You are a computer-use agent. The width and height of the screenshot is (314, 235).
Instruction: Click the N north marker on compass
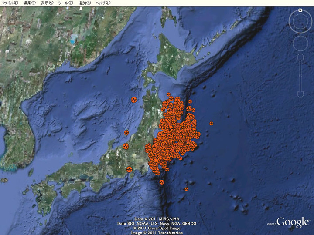300,10
